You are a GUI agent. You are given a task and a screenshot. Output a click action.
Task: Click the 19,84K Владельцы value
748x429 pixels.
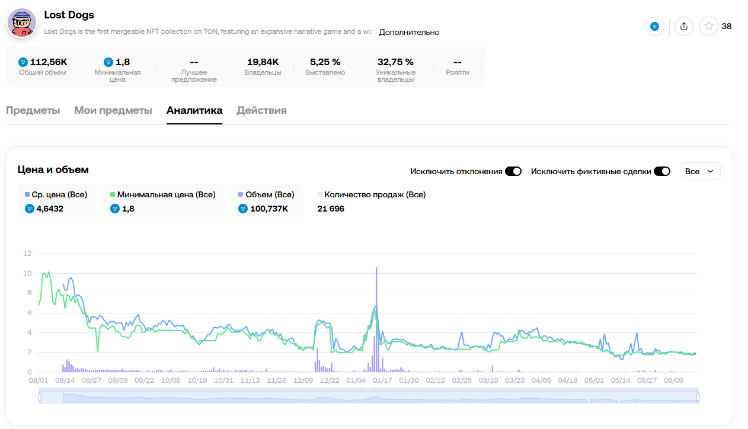pos(263,62)
